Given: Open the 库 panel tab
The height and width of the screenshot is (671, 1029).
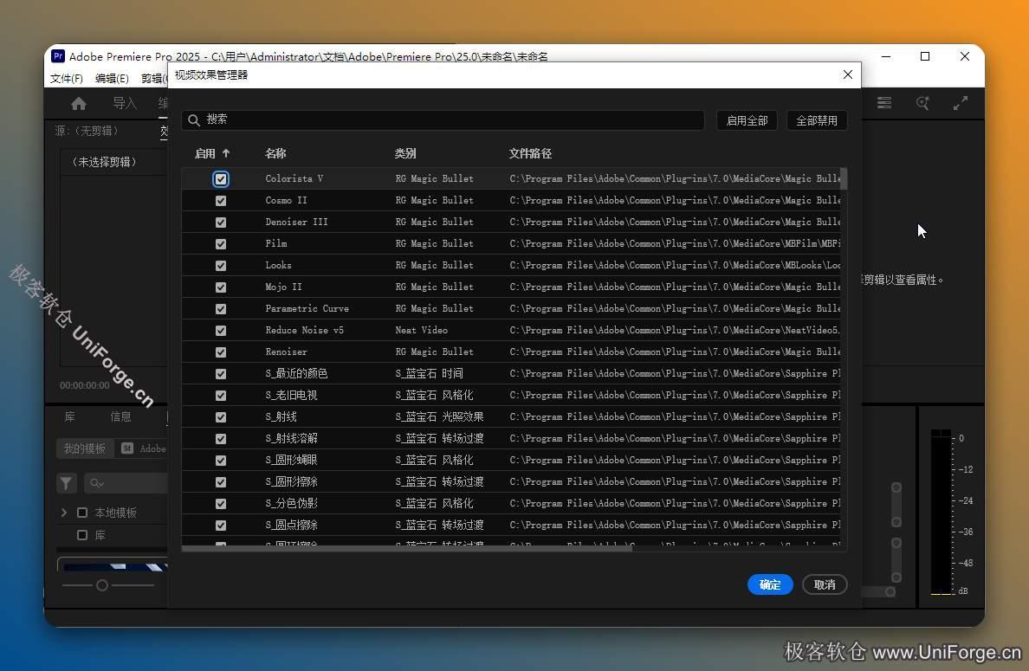Looking at the screenshot, I should pos(69,416).
